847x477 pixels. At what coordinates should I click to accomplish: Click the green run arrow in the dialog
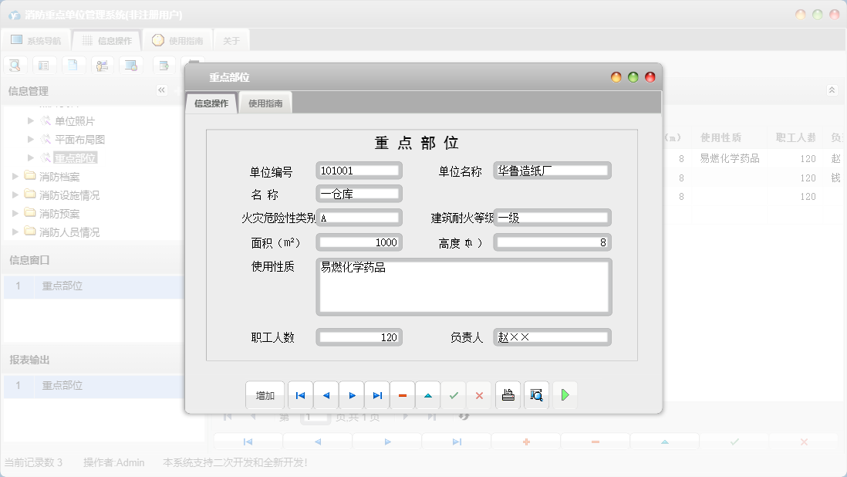pyautogui.click(x=564, y=394)
